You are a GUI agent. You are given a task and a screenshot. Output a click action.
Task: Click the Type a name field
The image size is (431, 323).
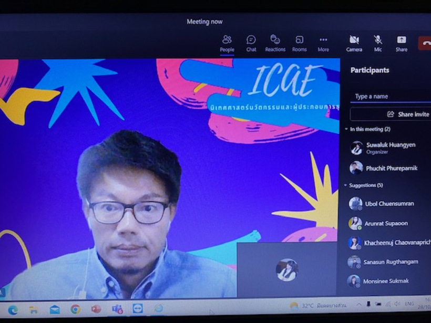click(x=389, y=96)
